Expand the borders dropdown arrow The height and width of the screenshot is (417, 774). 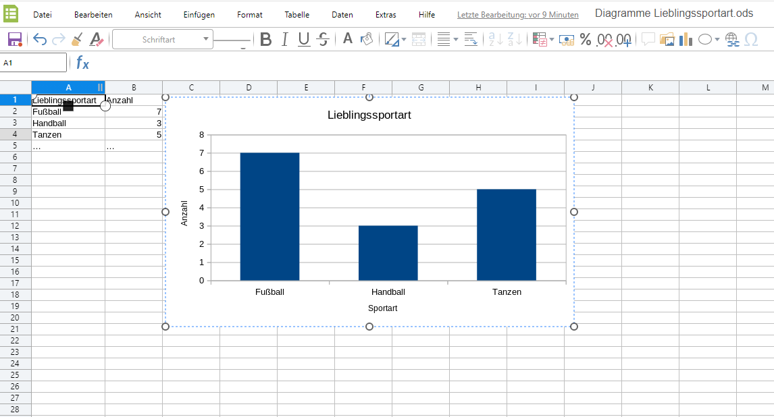404,39
